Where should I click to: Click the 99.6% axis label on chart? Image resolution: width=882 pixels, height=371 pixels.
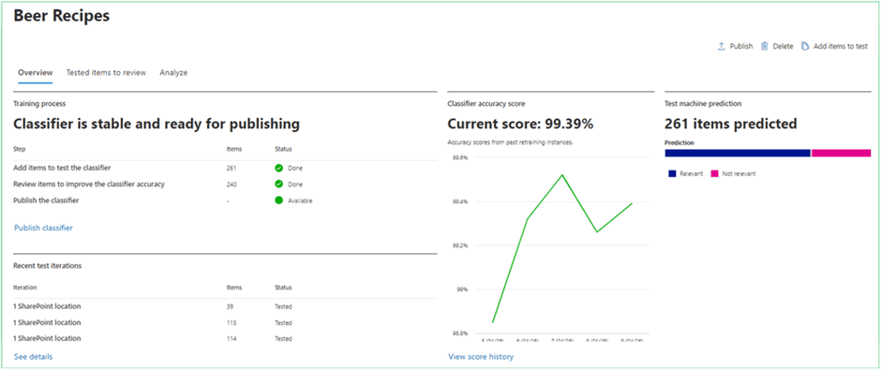460,158
